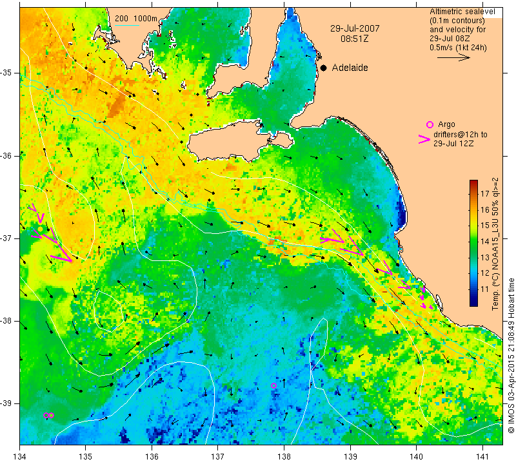516x464 pixels.
Task: Click the time label 08:51Z
Action: point(355,39)
